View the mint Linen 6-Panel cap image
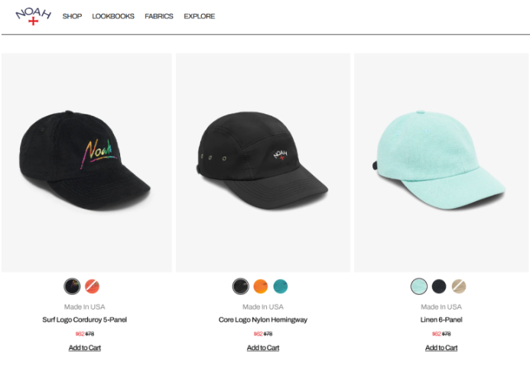Viewport: 530px width, 366px height. point(441,163)
